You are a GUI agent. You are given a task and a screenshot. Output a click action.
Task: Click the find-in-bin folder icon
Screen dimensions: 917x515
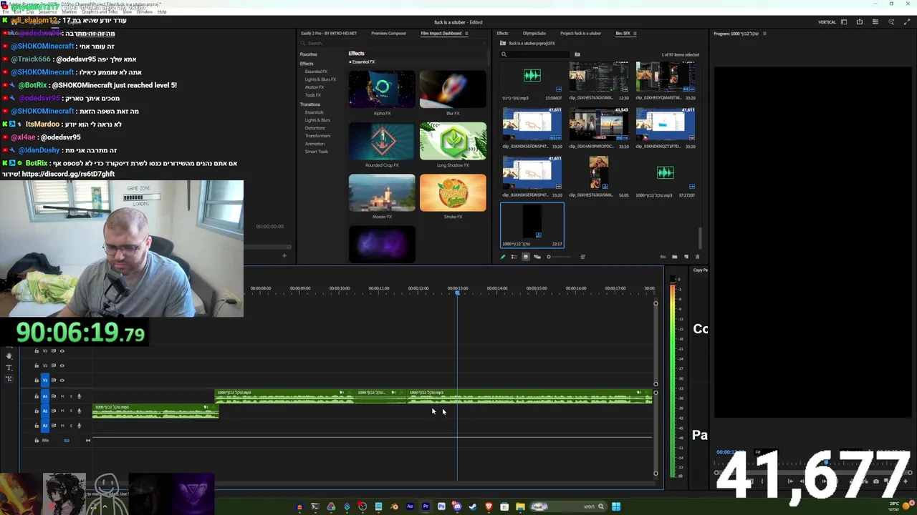(577, 54)
